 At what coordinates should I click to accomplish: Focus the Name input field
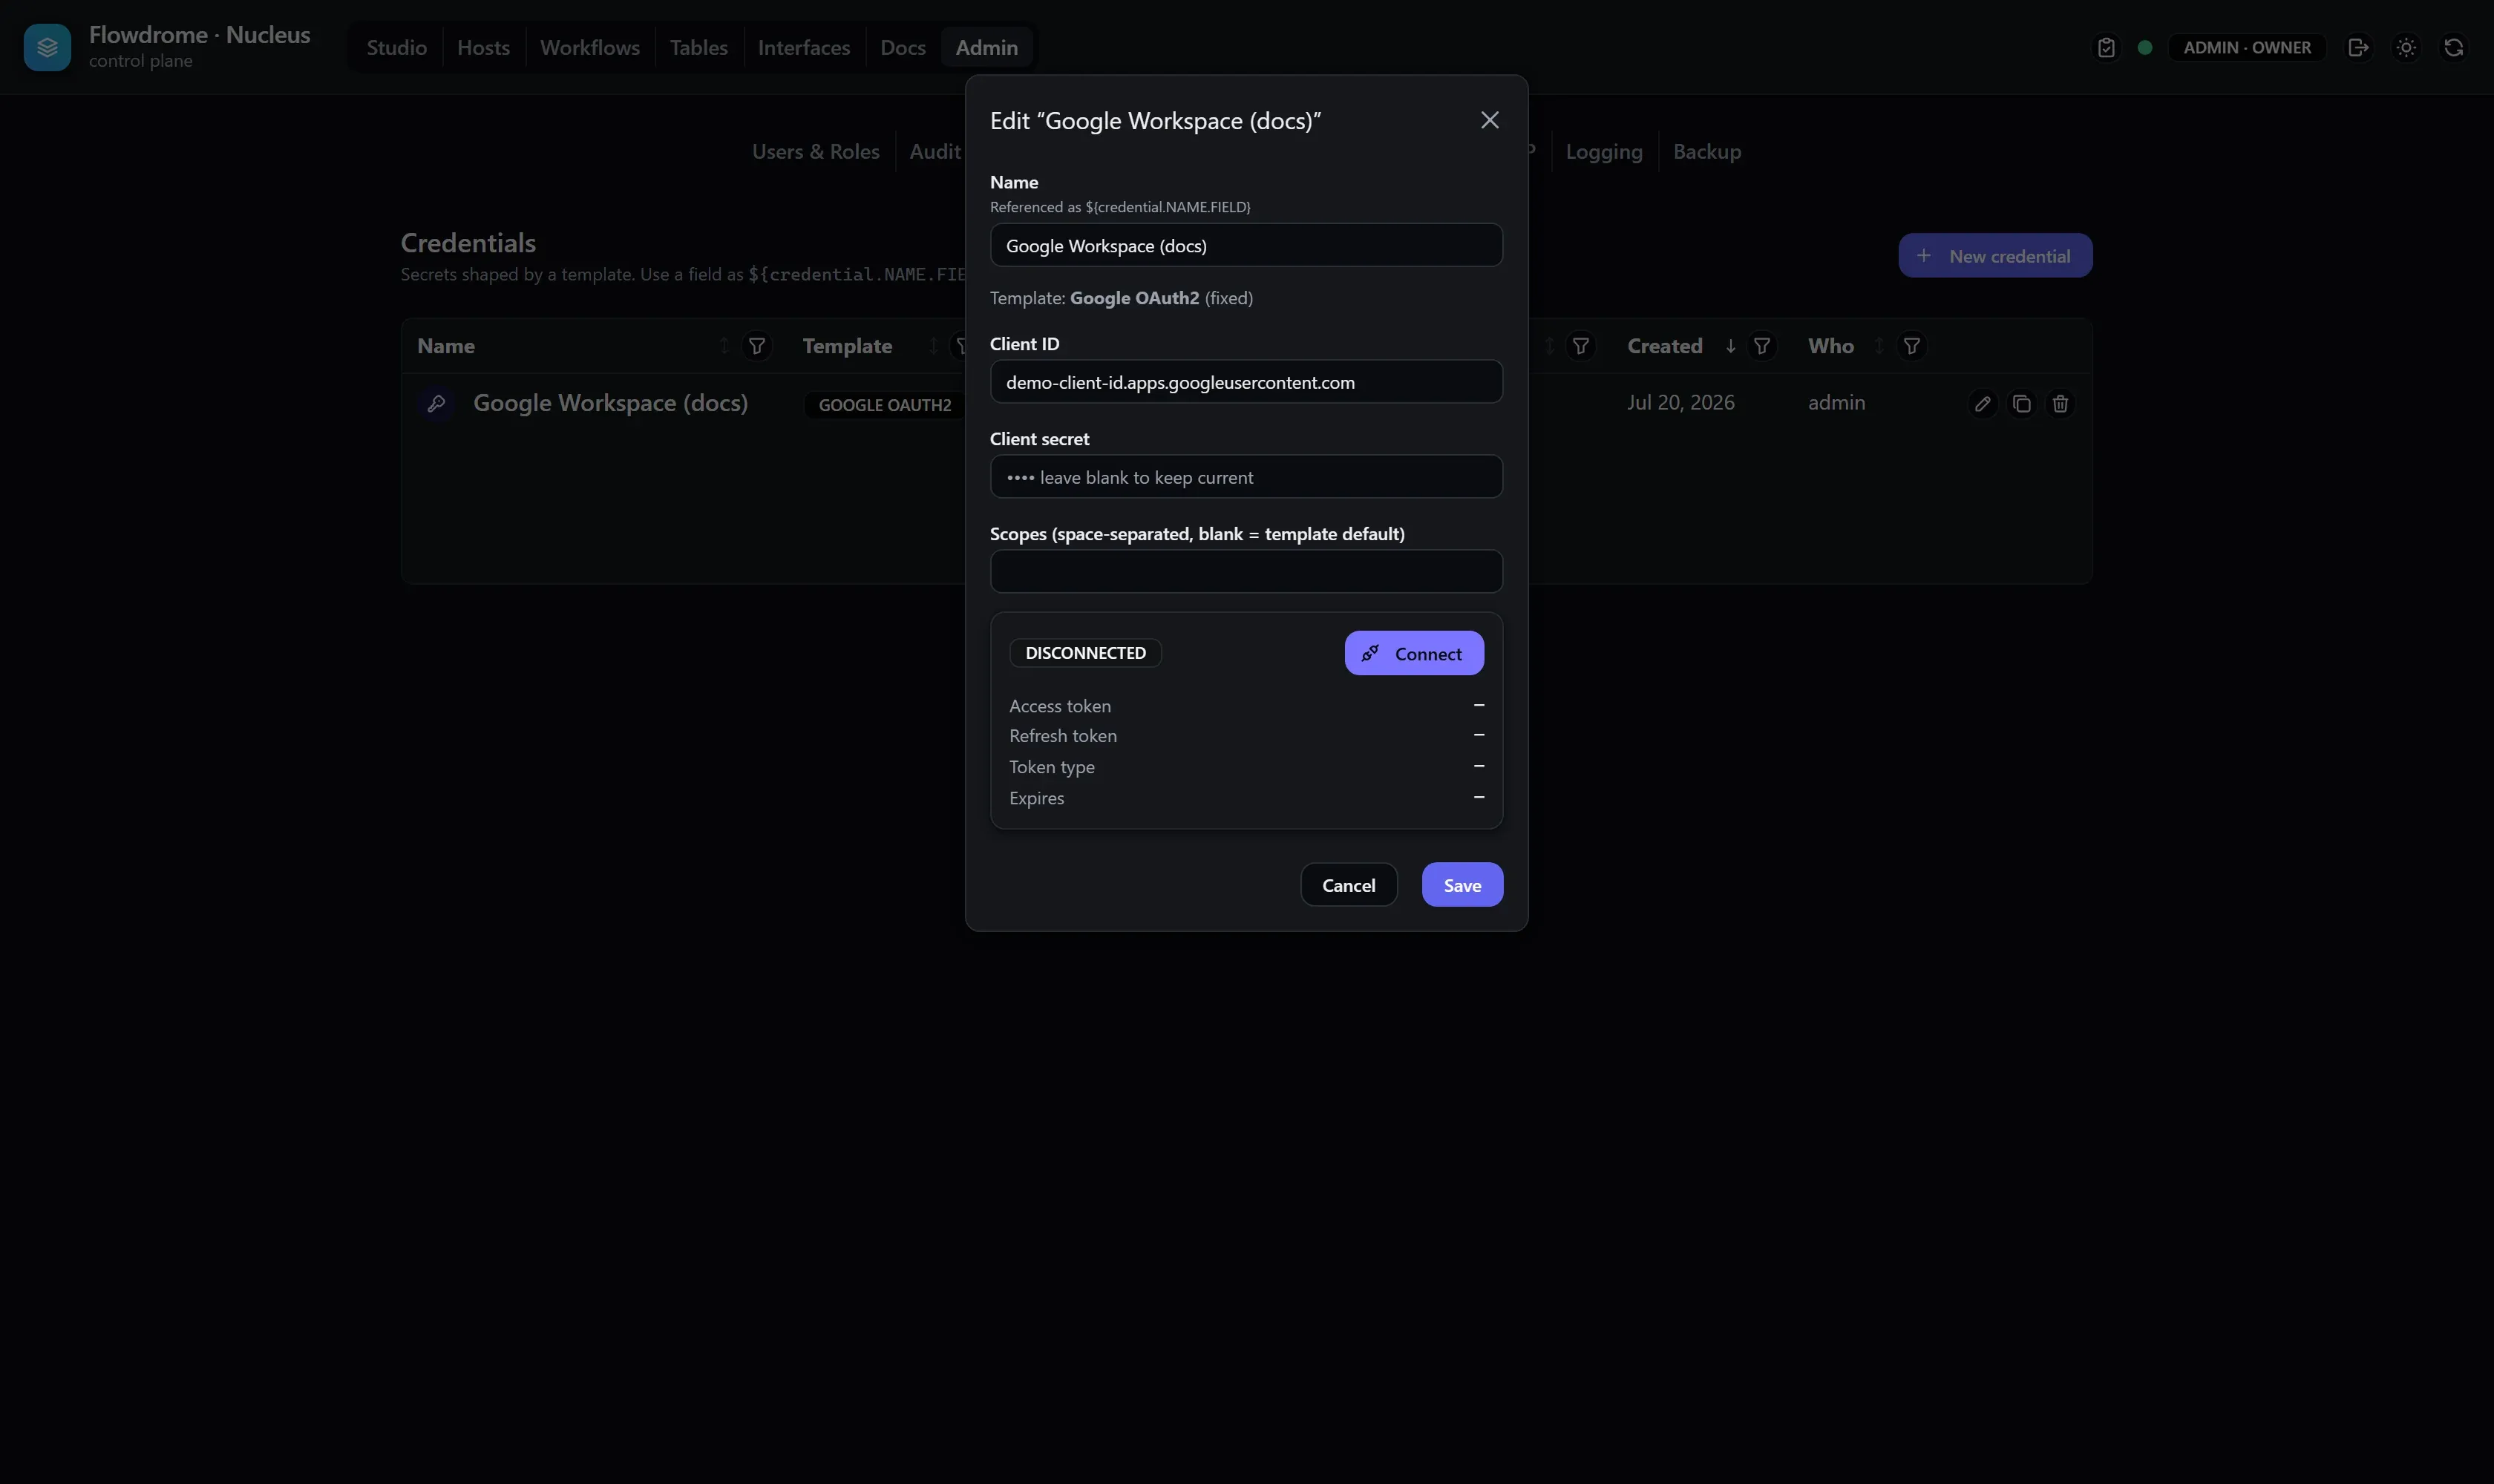[x=1246, y=245]
